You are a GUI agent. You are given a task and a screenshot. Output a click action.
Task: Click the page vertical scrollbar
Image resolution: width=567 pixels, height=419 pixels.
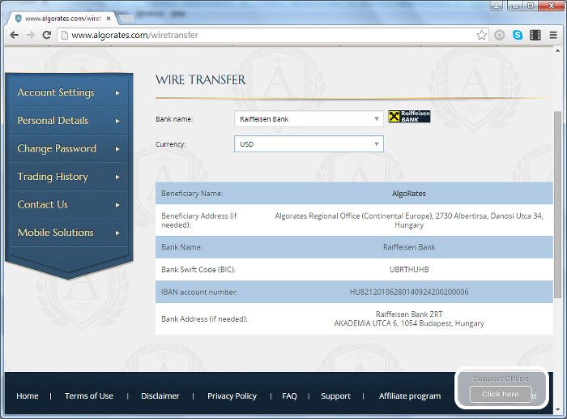coord(557,203)
